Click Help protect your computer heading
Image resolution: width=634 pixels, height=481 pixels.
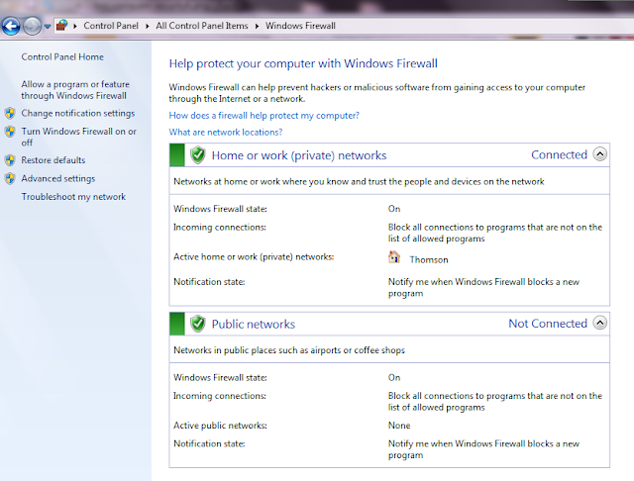click(x=303, y=63)
